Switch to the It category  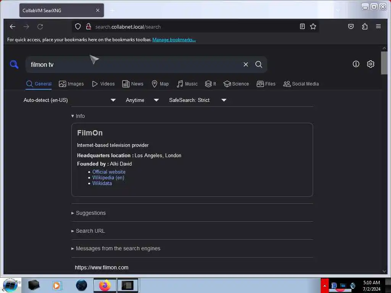click(210, 84)
